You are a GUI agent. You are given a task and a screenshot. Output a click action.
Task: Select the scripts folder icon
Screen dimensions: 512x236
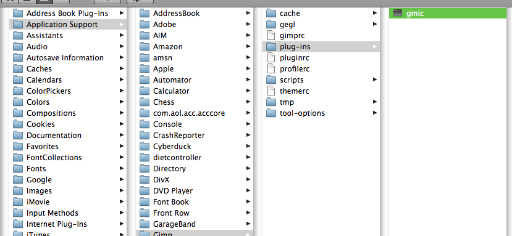(x=271, y=80)
